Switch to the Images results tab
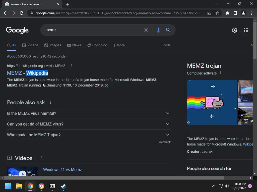The width and height of the screenshot is (257, 192). (53, 45)
